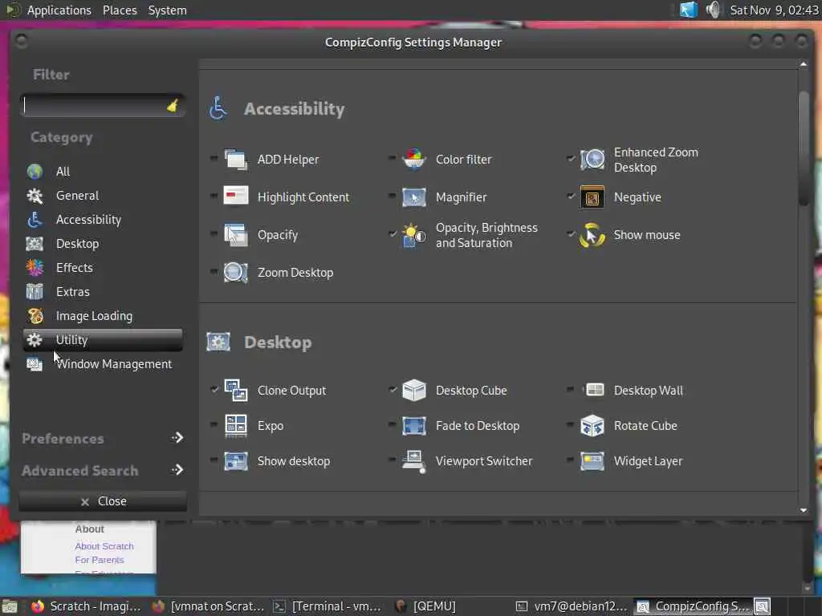Open the Color filter plugin icon
Viewport: 822px width, 616px height.
coord(413,160)
